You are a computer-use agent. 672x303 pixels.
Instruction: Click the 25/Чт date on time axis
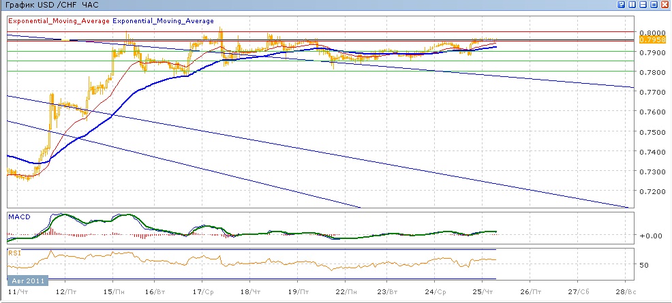pyautogui.click(x=482, y=291)
